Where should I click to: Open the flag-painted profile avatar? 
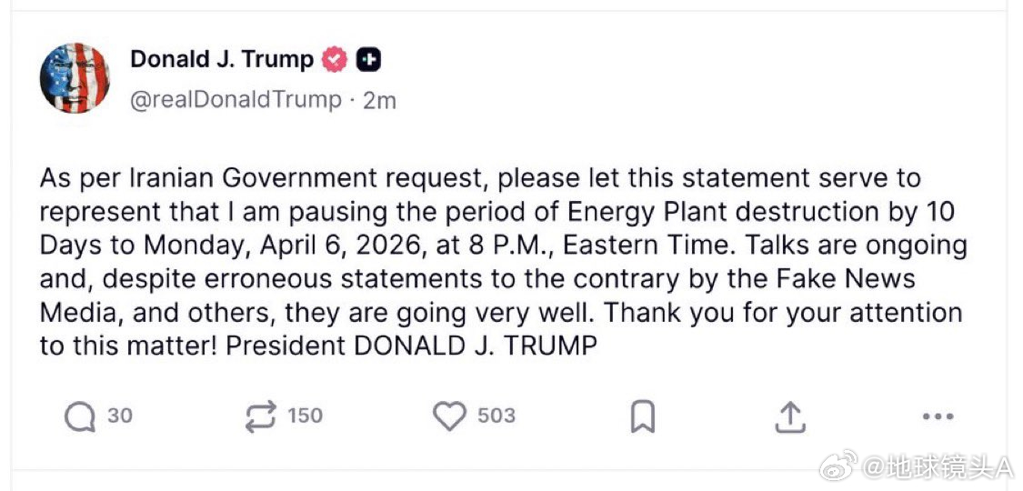click(x=75, y=77)
